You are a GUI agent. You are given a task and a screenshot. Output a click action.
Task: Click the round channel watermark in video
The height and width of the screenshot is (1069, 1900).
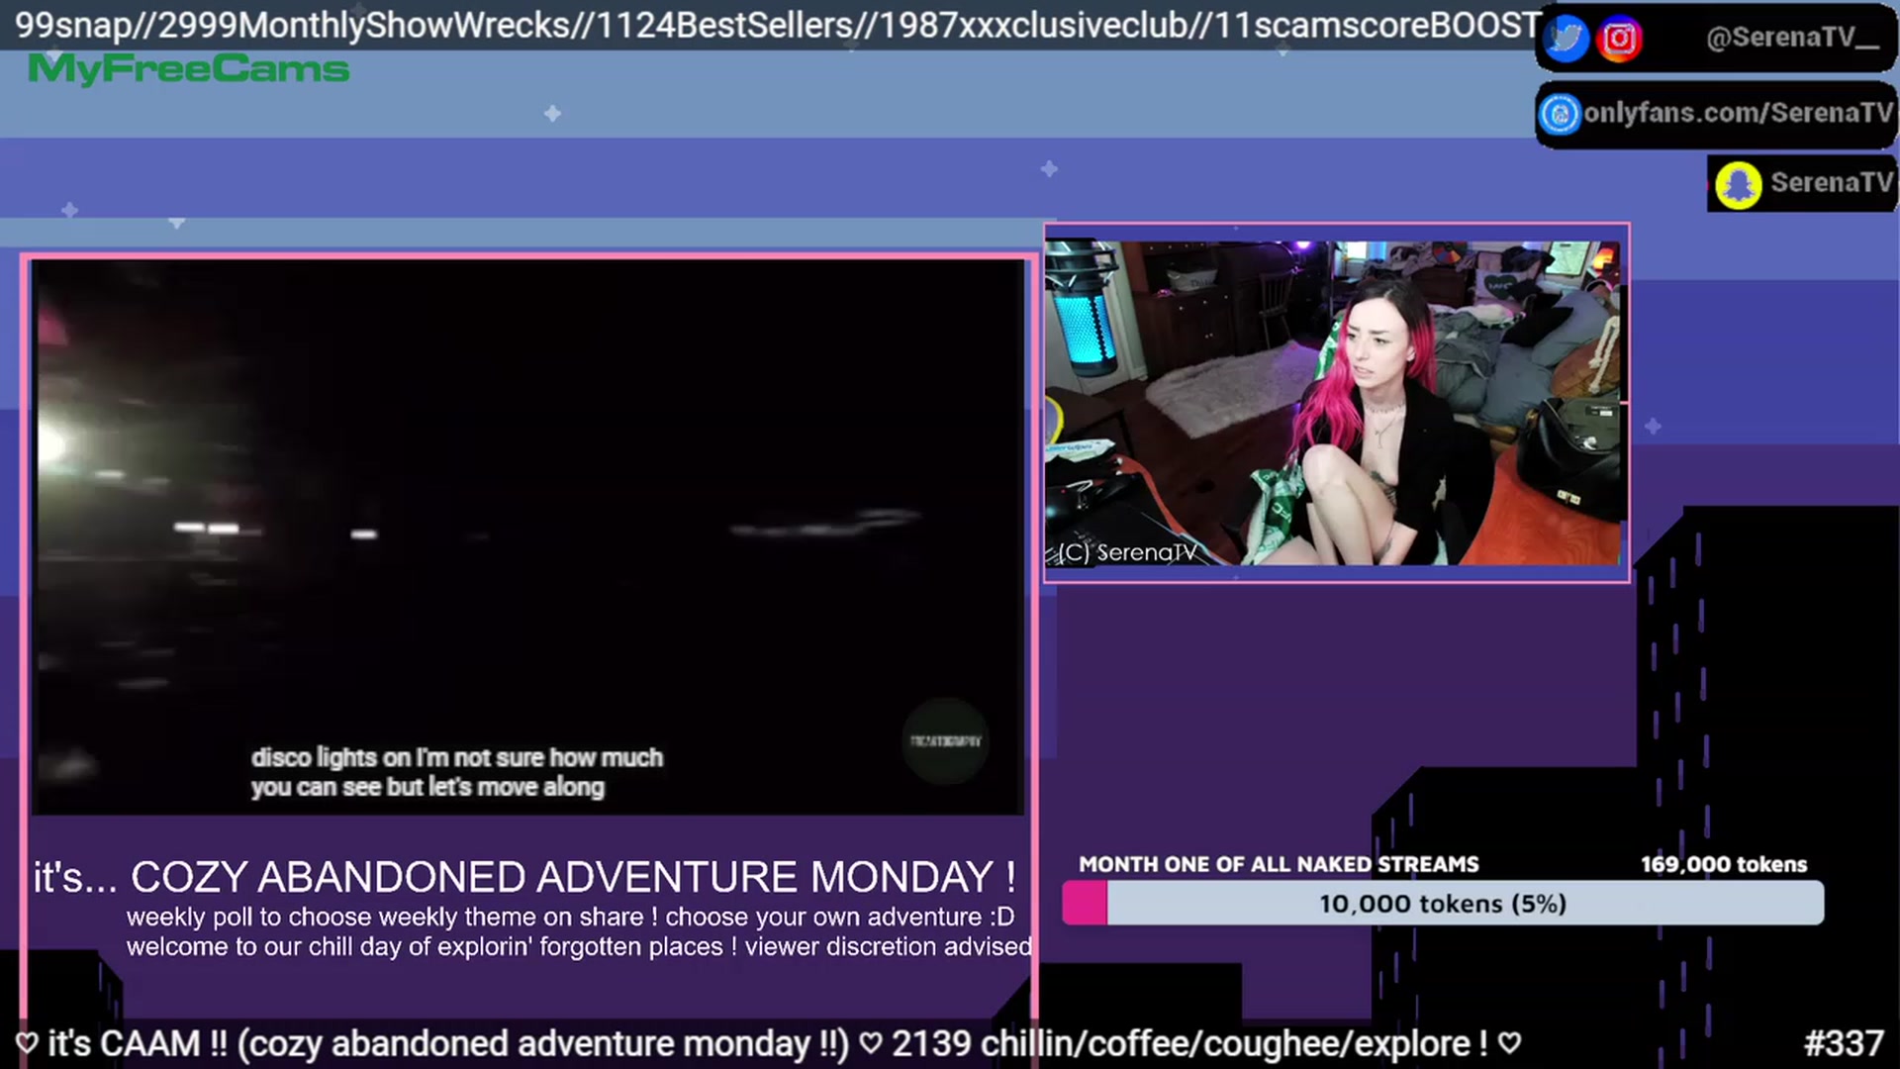pyautogui.click(x=945, y=741)
